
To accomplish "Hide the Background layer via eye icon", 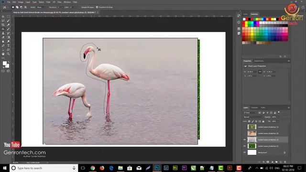I will 244,152.
